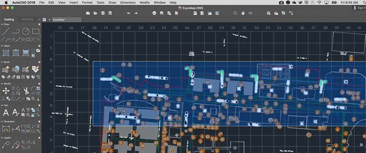
Task: Click the Redo arrow in toolbar
Action: point(136,13)
